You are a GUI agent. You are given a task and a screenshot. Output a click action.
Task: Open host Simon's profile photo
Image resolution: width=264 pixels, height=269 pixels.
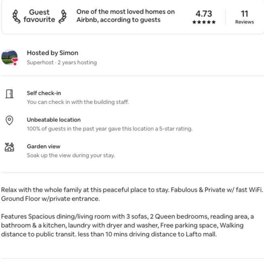point(9,57)
